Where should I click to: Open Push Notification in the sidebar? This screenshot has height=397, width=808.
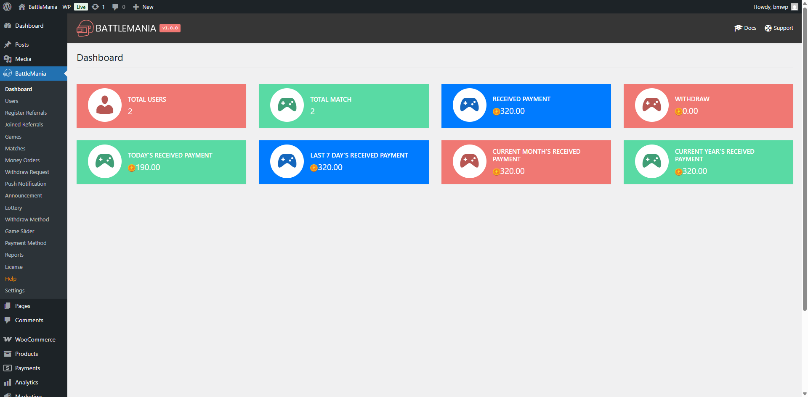pyautogui.click(x=26, y=184)
